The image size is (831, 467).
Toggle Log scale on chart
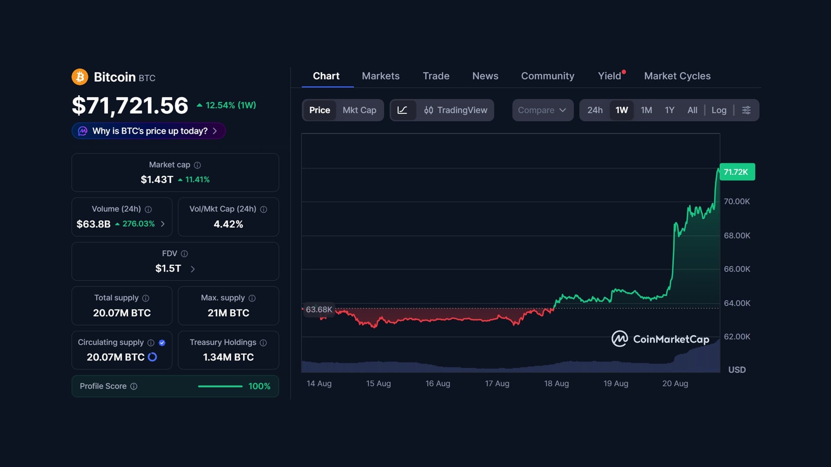[x=719, y=110]
